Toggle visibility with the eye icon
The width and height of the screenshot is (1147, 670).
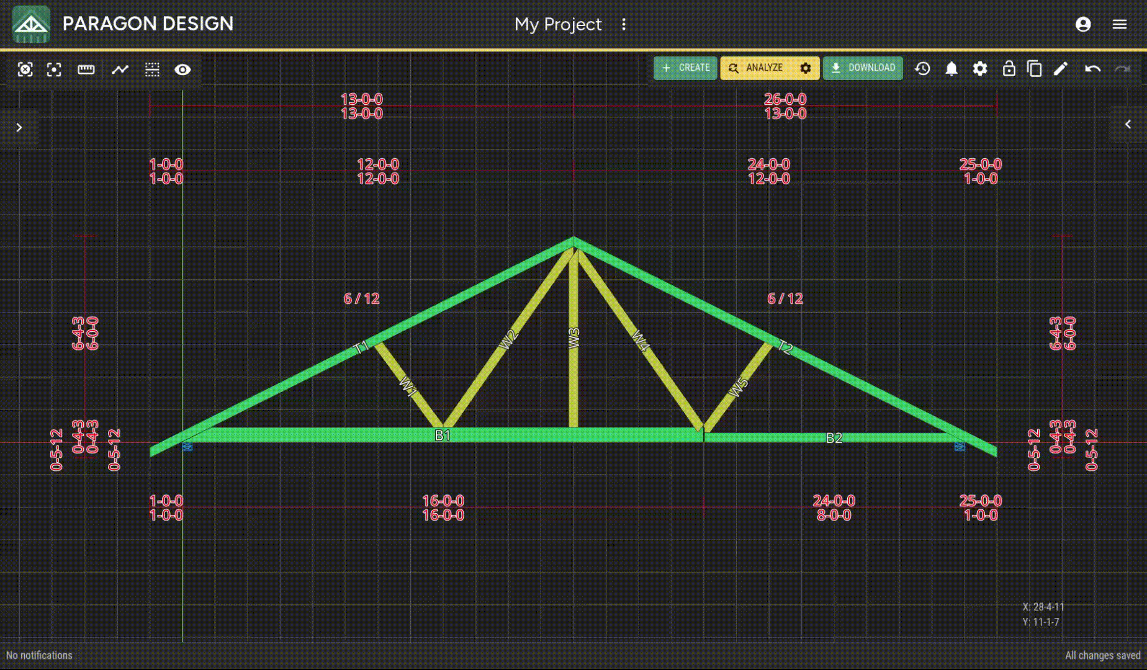182,69
